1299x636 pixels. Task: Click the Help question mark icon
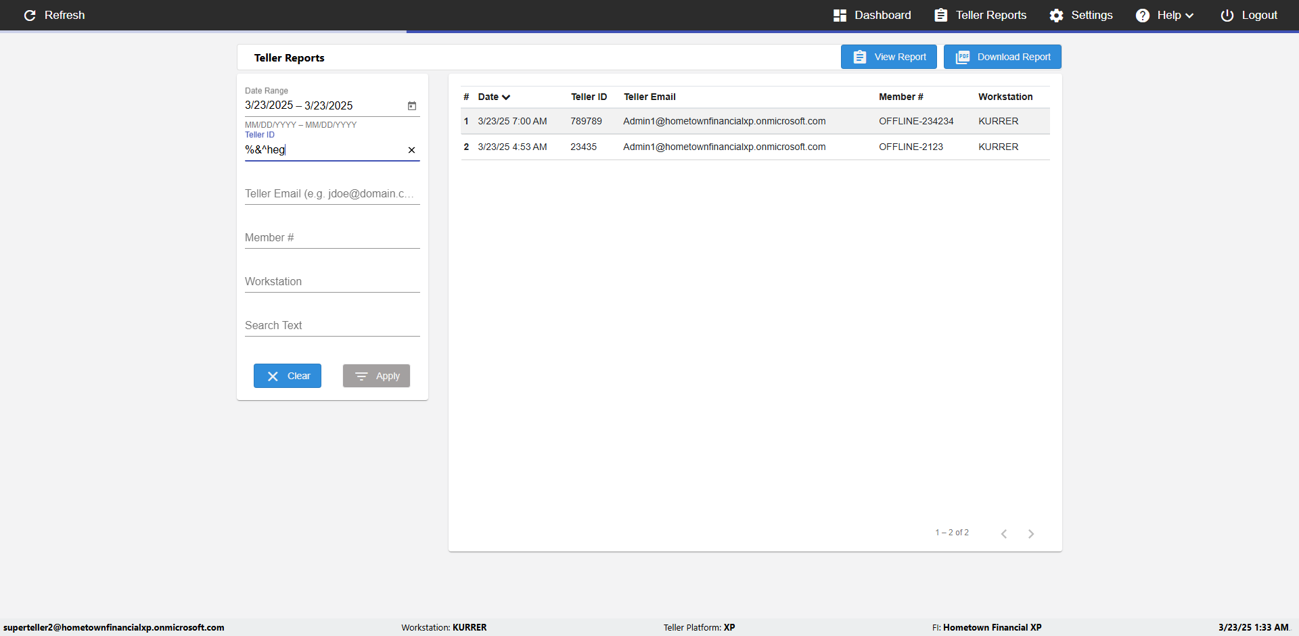pyautogui.click(x=1143, y=15)
